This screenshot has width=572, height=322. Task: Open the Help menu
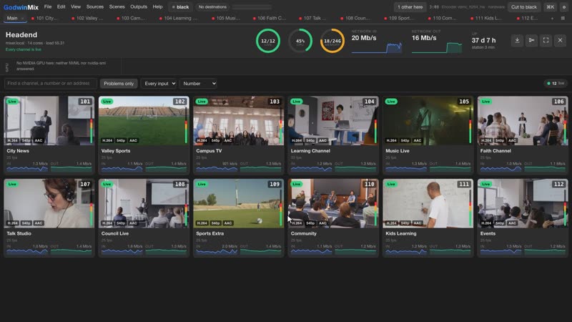(157, 7)
